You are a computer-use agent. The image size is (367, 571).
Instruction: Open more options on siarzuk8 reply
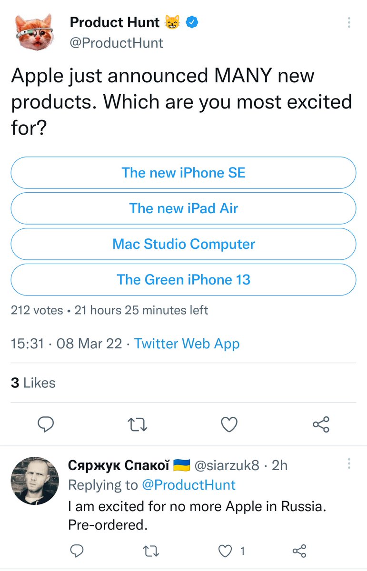[349, 464]
